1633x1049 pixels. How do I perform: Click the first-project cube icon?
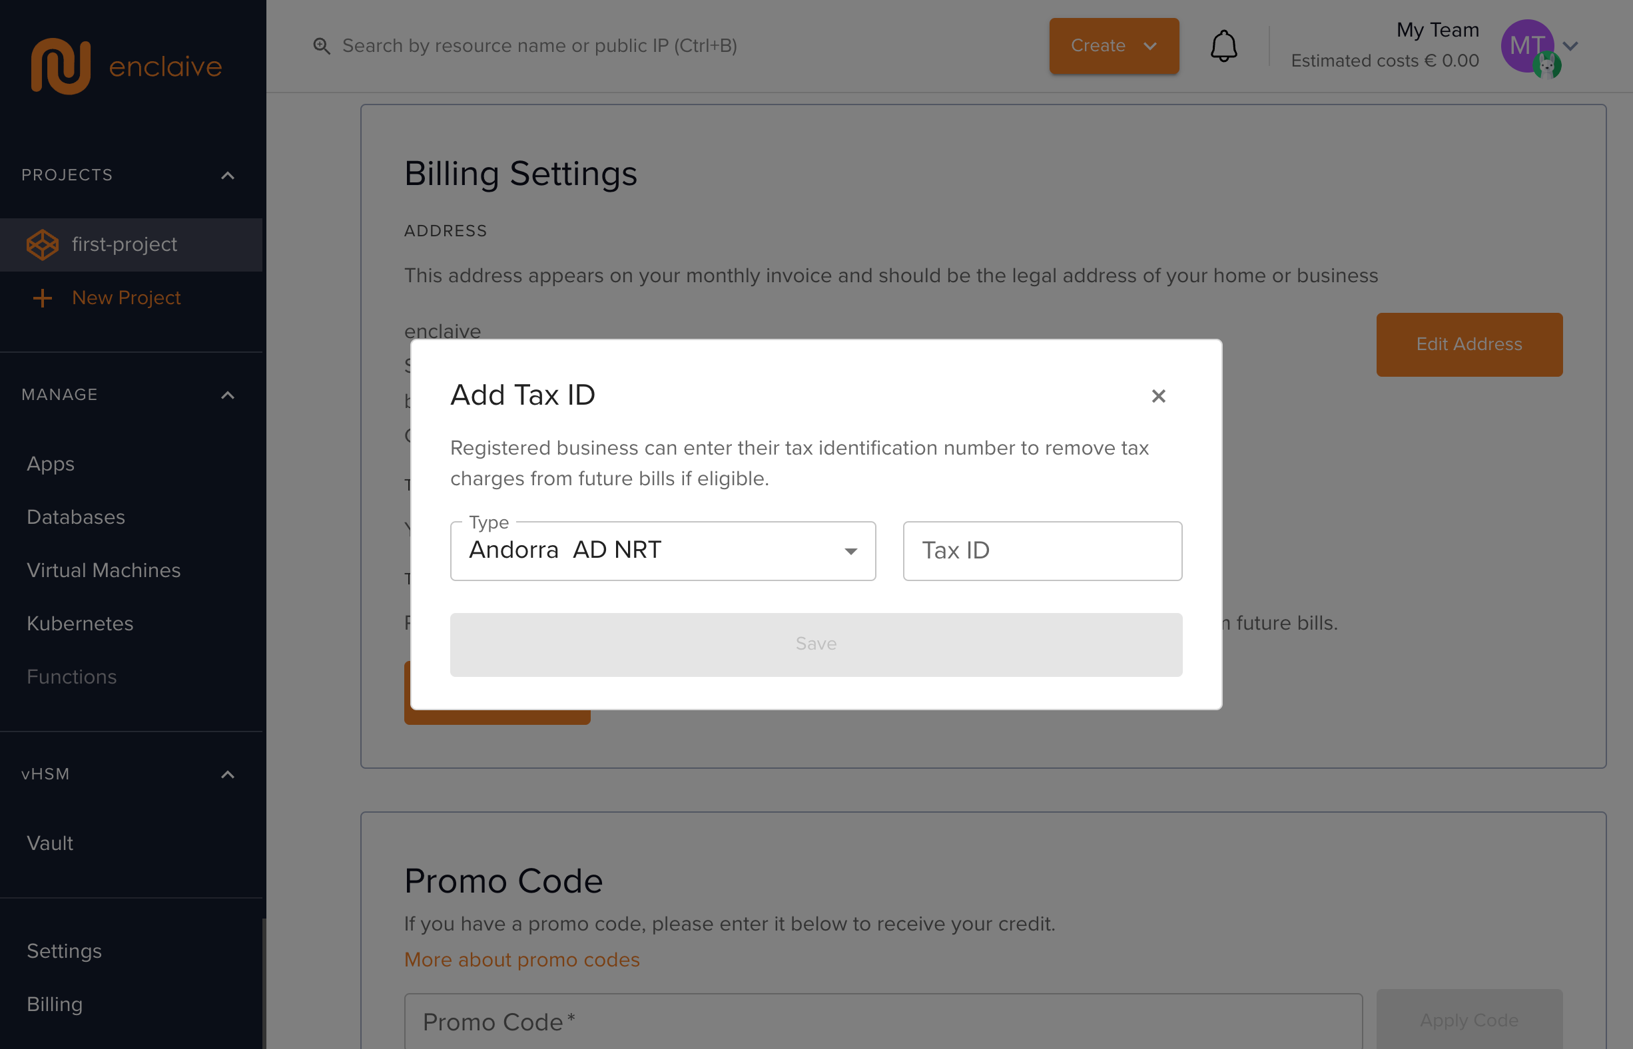pyautogui.click(x=42, y=244)
